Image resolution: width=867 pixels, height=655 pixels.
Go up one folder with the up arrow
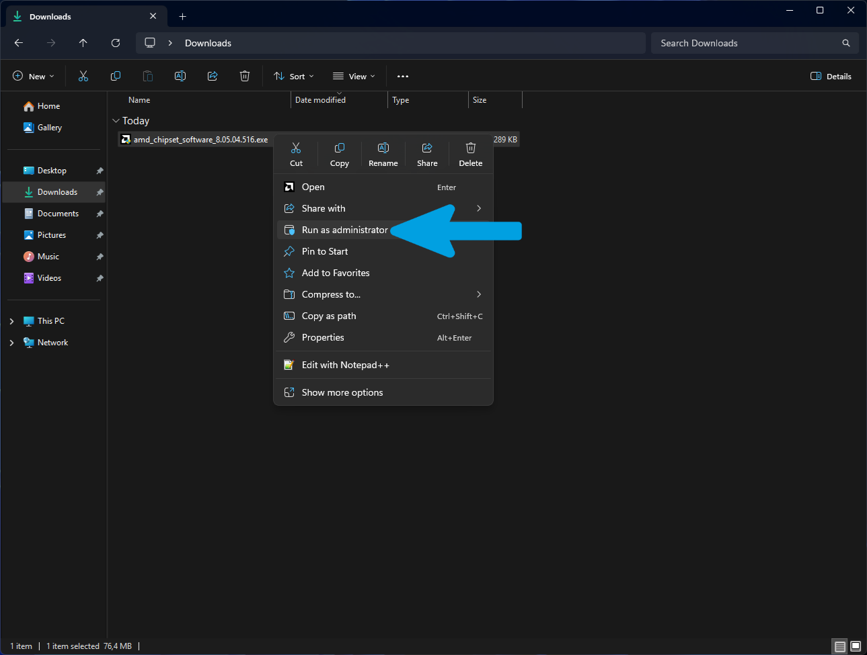point(83,43)
